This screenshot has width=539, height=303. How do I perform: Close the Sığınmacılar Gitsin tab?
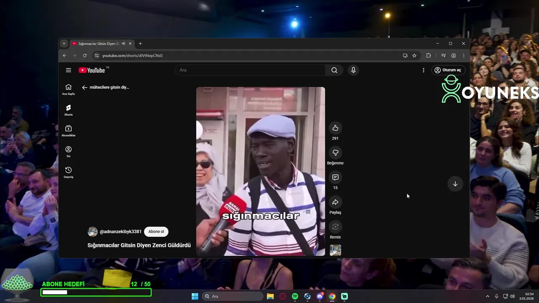(130, 44)
